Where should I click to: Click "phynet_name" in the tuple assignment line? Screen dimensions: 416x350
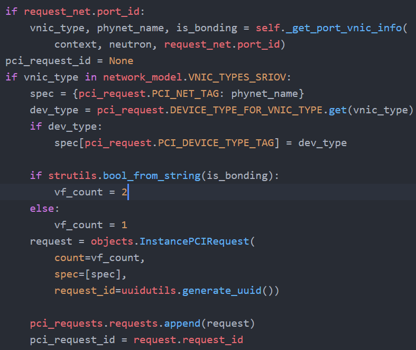130,28
